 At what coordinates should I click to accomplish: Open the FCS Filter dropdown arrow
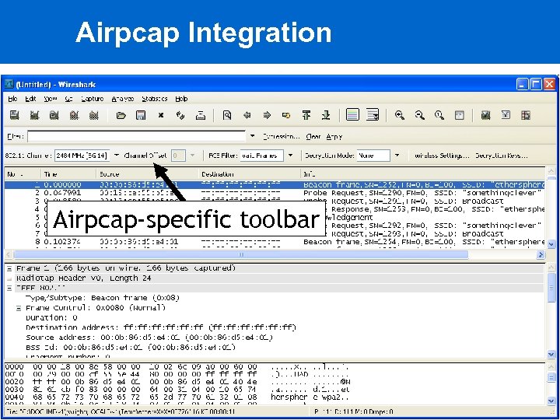pyautogui.click(x=290, y=156)
